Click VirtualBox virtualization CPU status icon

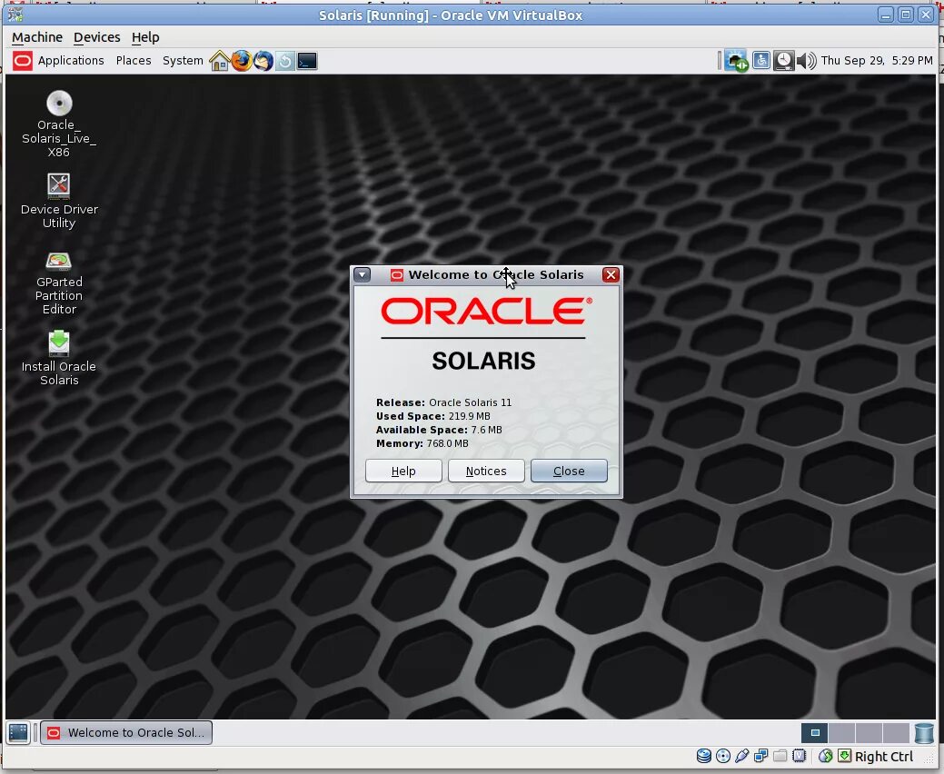point(799,756)
